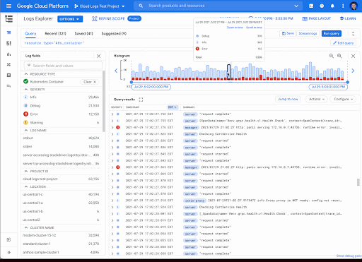Click Run query button
The image size is (362, 262).
332,33
